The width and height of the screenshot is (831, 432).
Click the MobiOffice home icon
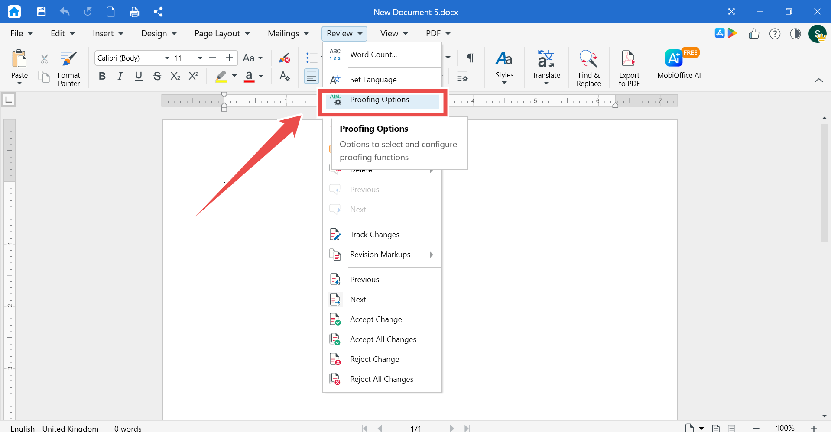point(14,12)
